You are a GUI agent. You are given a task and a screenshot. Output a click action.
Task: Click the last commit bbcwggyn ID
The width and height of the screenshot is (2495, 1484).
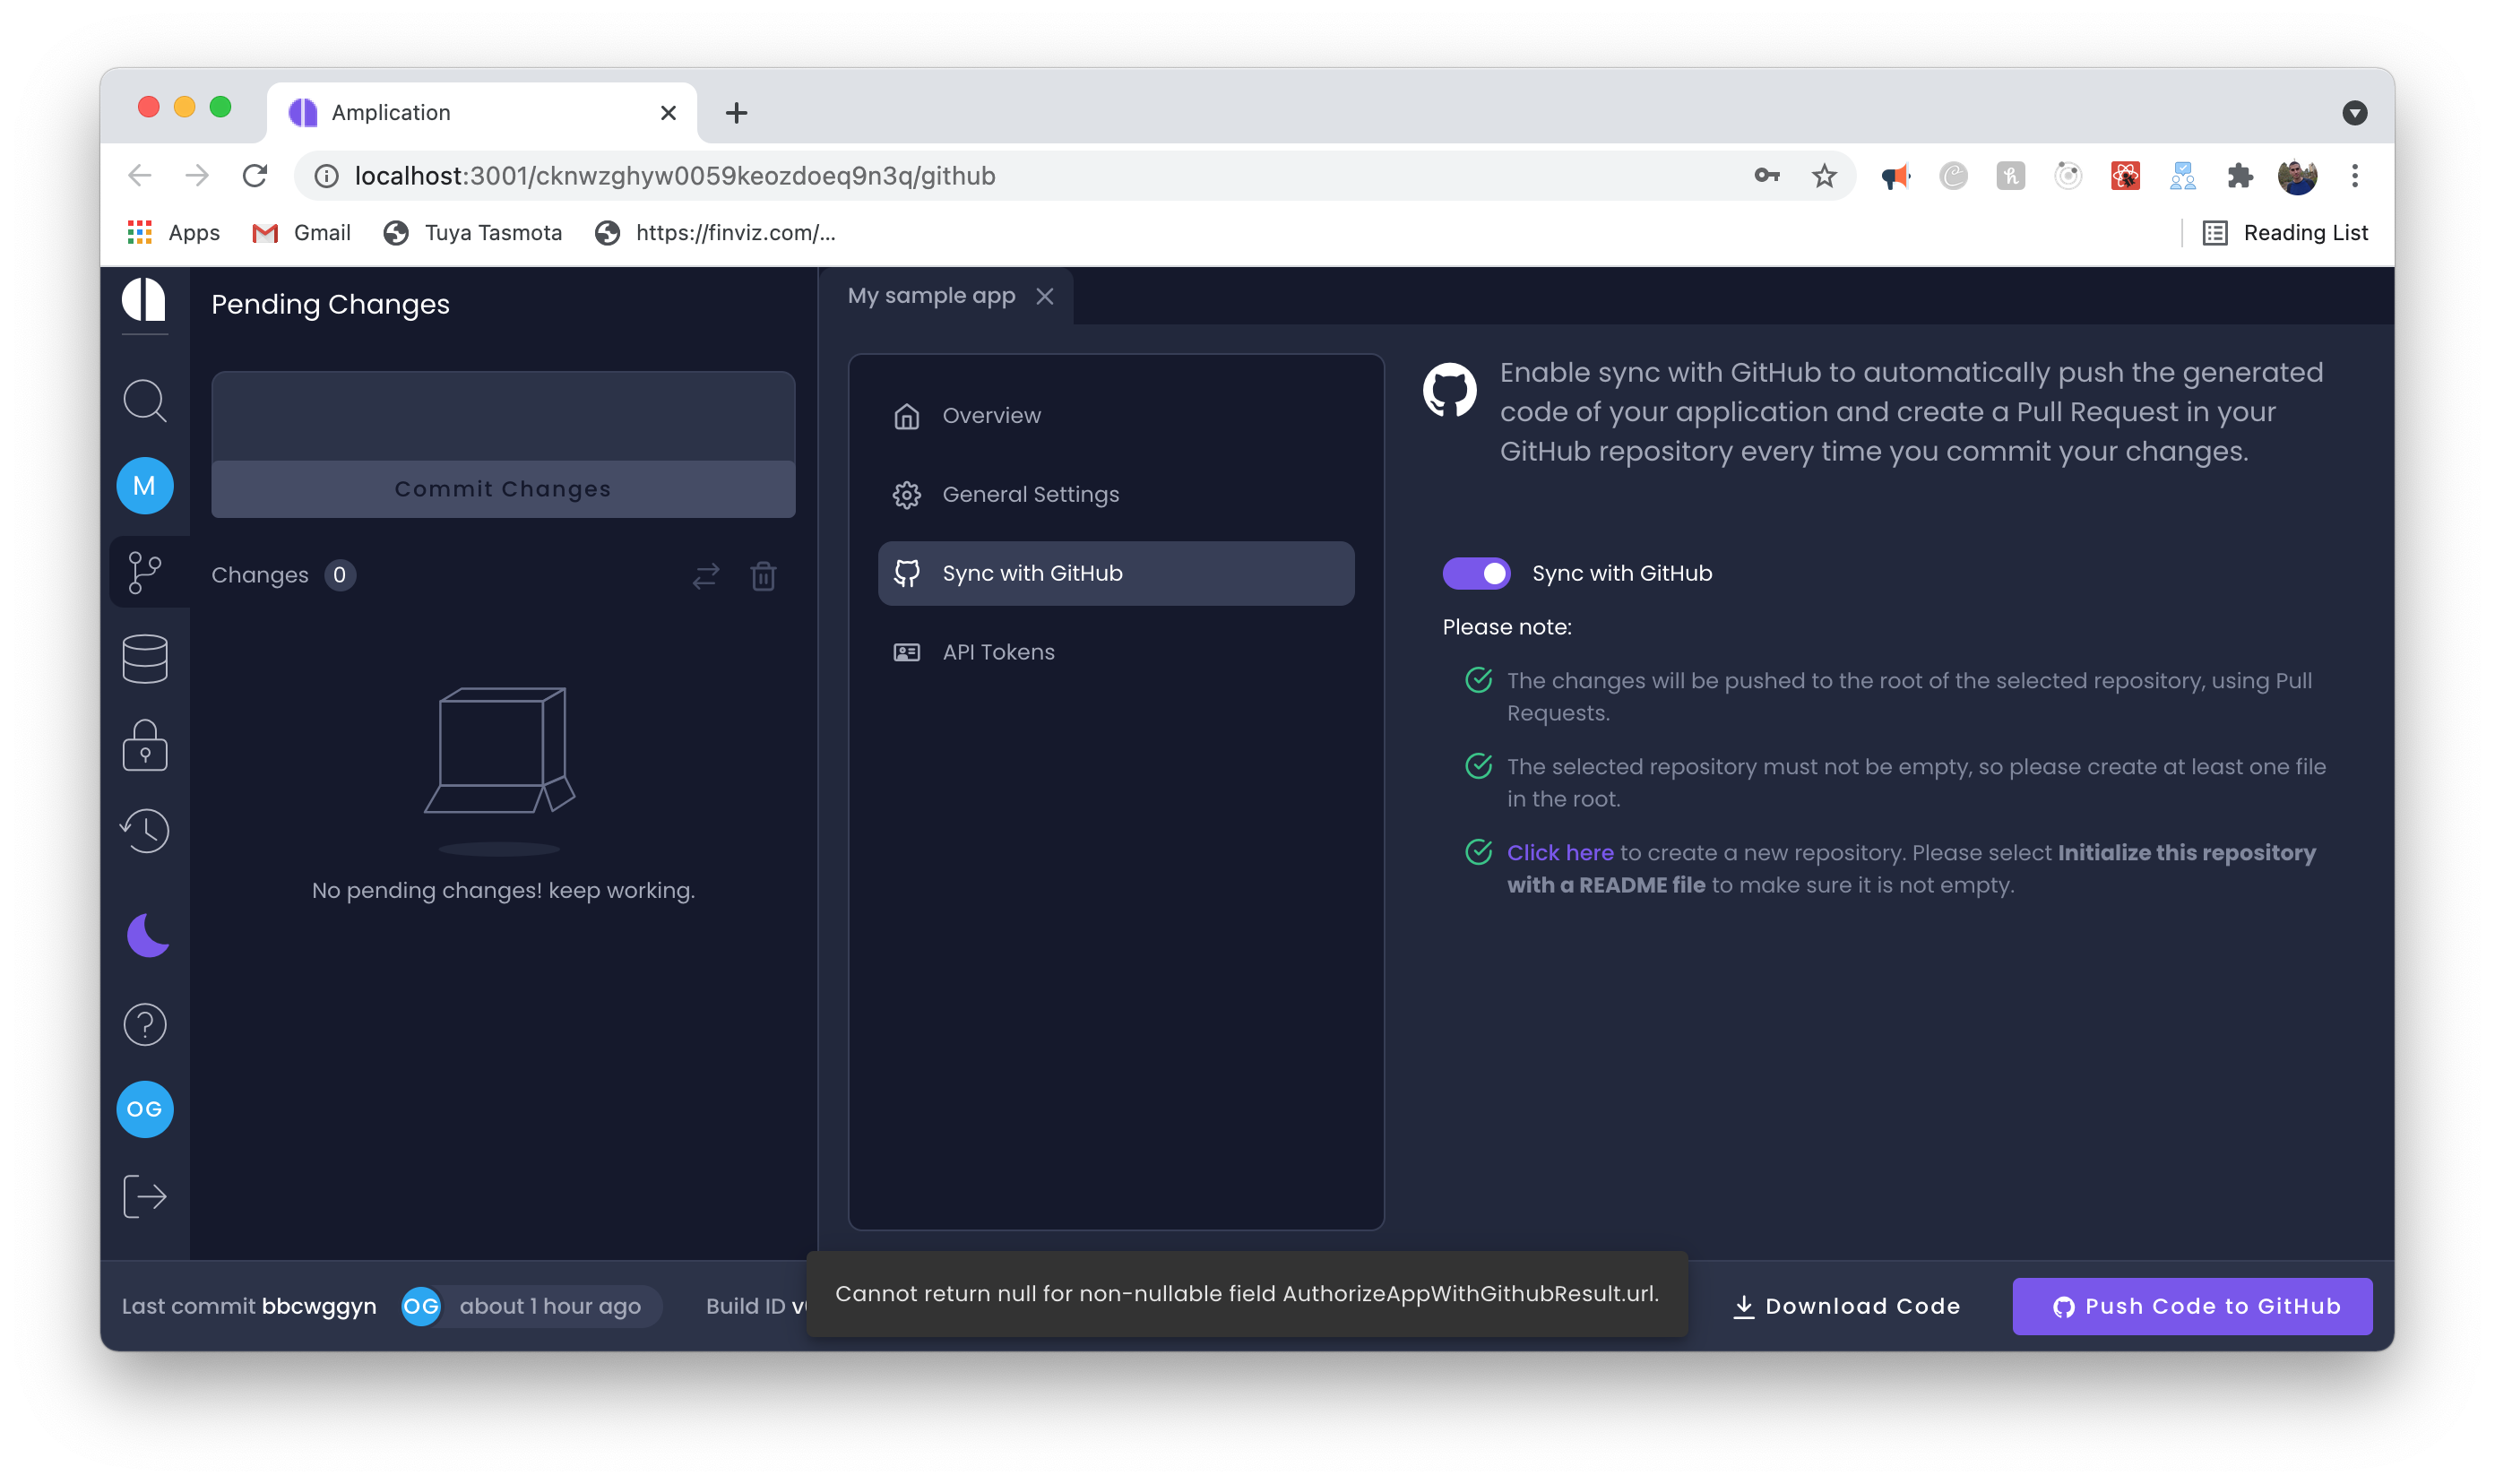pyautogui.click(x=319, y=1306)
